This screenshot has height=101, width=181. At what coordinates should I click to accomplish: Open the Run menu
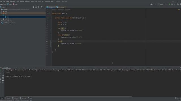[36, 1]
